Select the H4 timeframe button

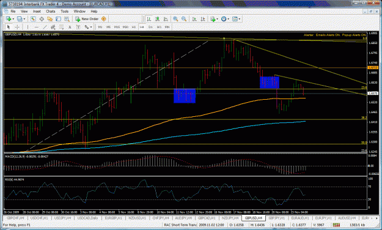pos(142,27)
